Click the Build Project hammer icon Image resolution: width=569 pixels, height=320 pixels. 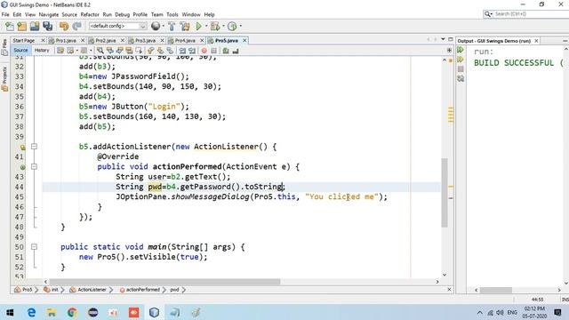point(172,26)
